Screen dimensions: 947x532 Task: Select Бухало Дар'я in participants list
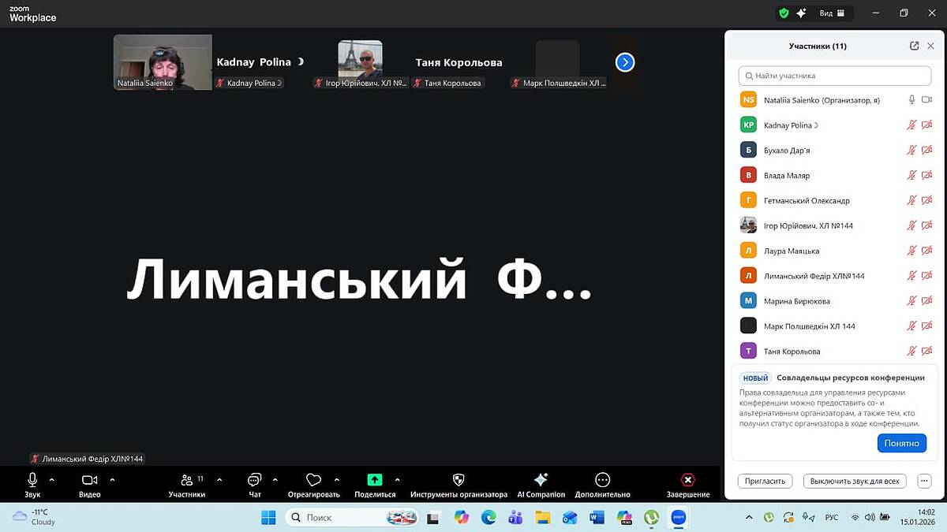[787, 151]
